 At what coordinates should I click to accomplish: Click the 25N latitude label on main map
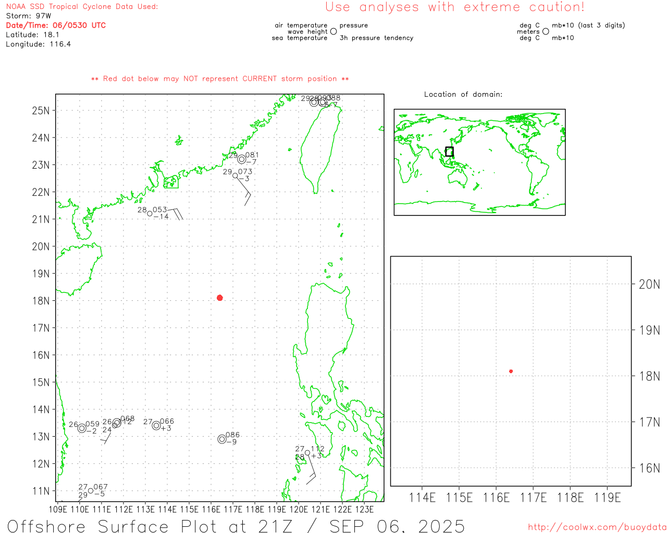(41, 111)
